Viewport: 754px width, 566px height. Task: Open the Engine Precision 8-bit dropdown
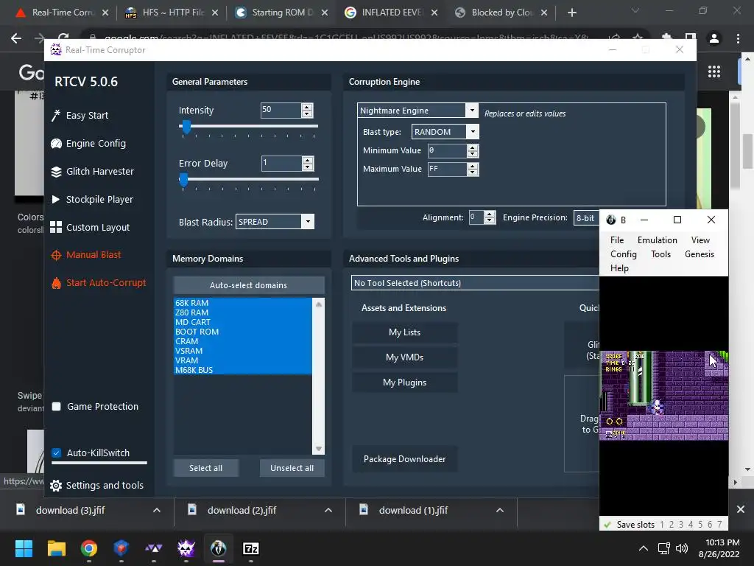586,217
